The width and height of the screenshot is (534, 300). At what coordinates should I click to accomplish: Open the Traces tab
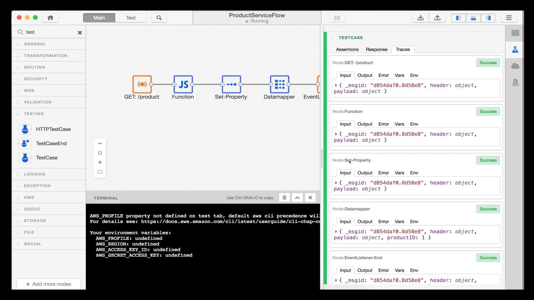pos(403,49)
